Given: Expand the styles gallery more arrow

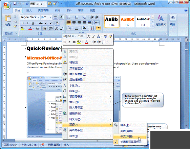Looking at the screenshot, I should pos(153,25).
